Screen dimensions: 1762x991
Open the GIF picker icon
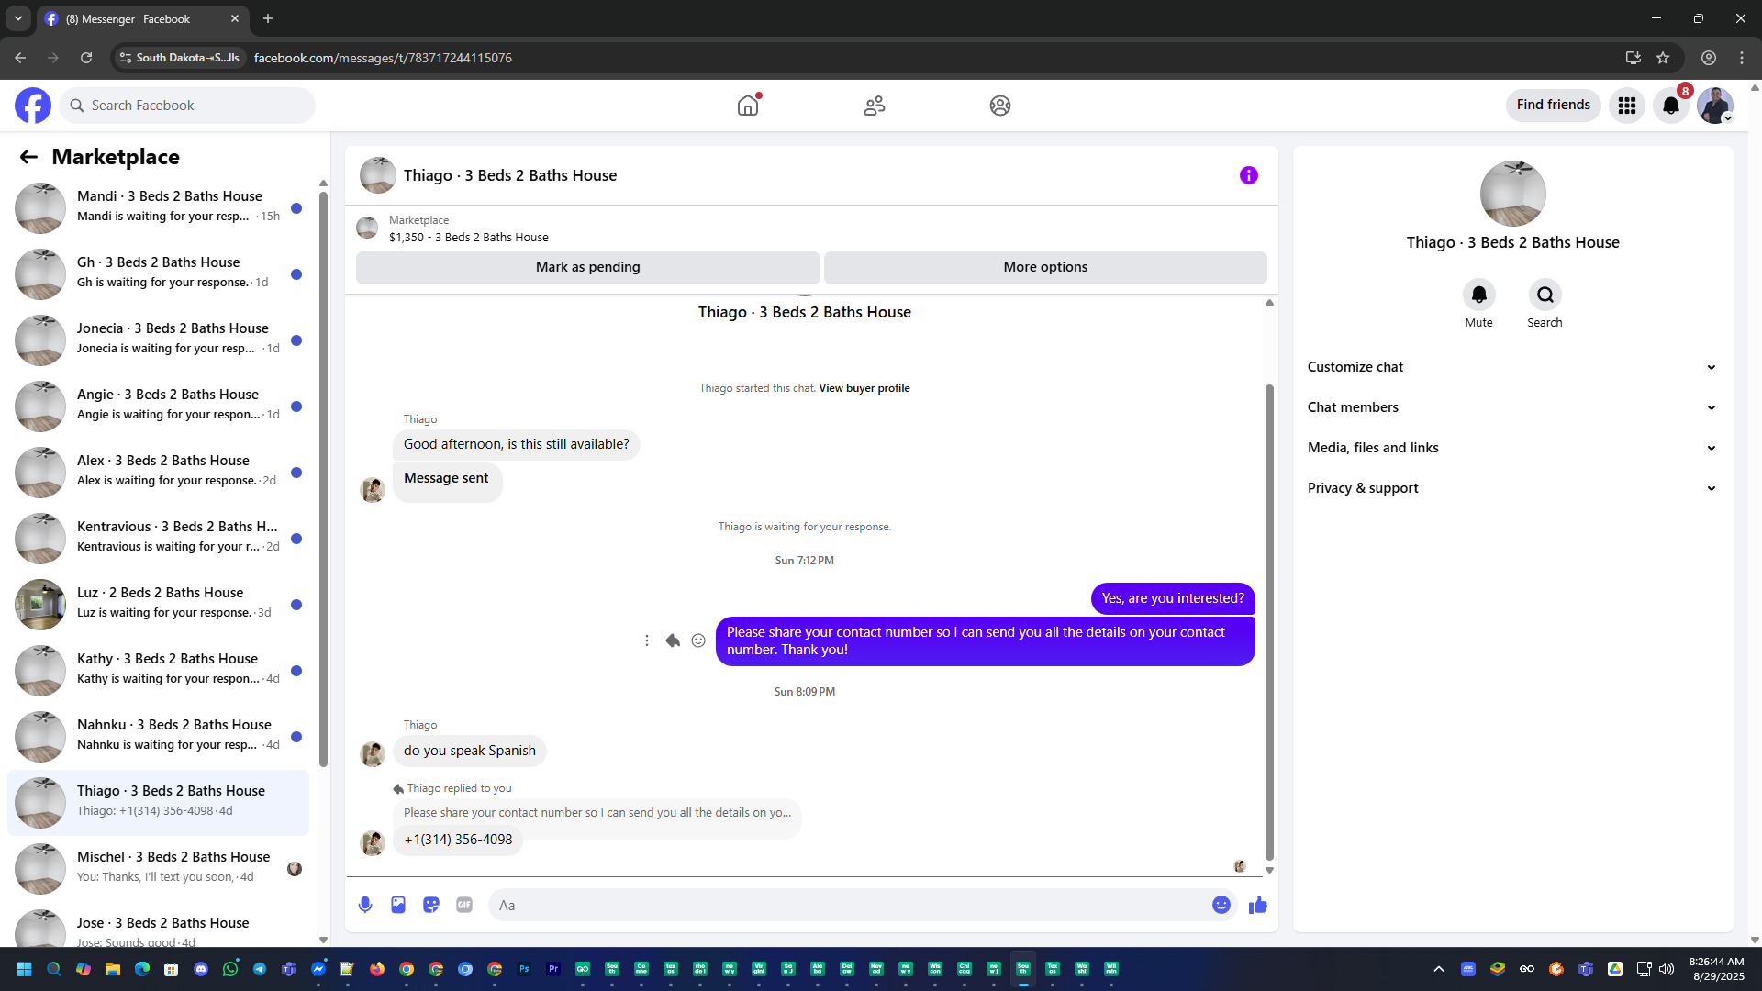[x=464, y=905]
